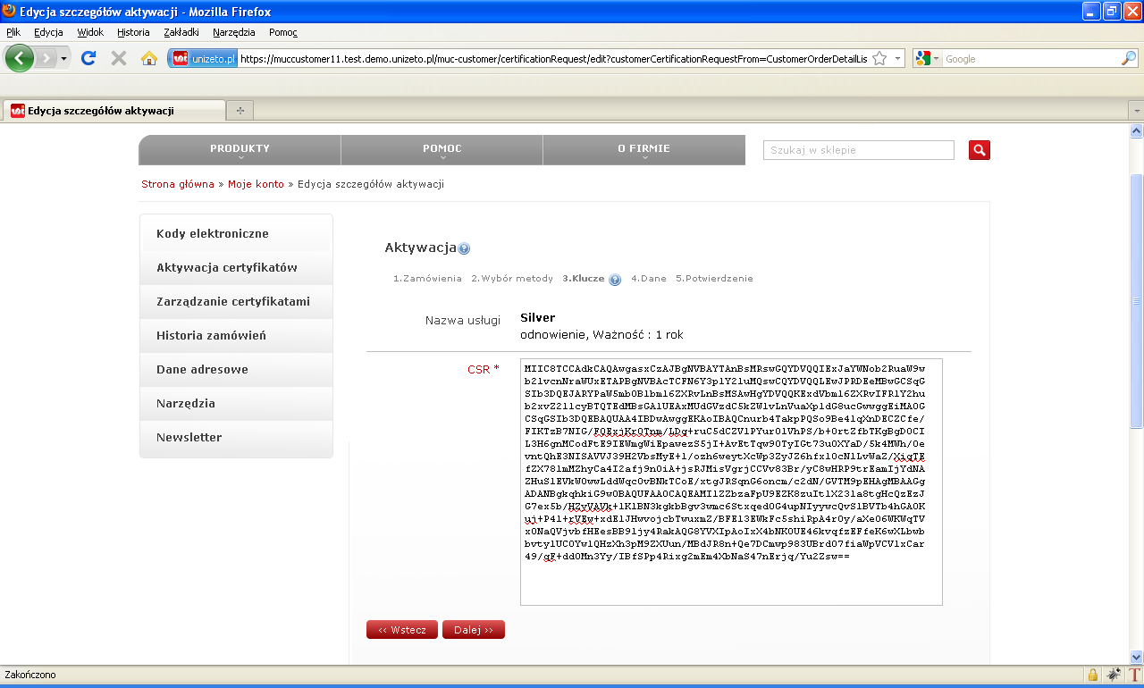This screenshot has width=1144, height=688.
Task: Expand the O FIRMIE navigation menu
Action: (643, 150)
